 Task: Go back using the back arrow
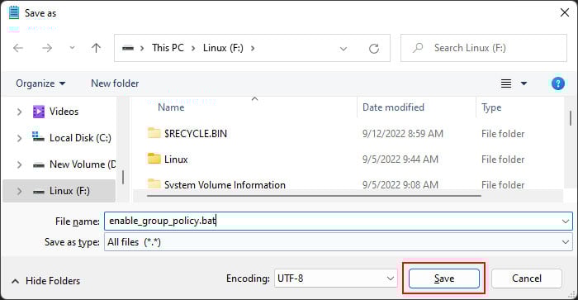tap(18, 48)
